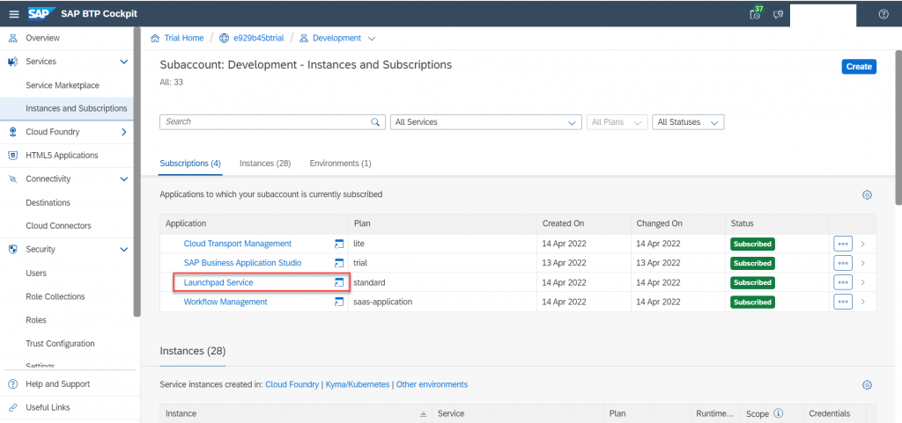
Task: Click Users in Security section
Action: pyautogui.click(x=36, y=273)
